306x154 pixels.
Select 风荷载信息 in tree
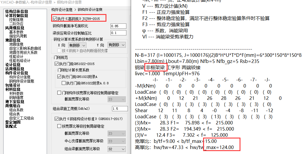click(x=15, y=28)
